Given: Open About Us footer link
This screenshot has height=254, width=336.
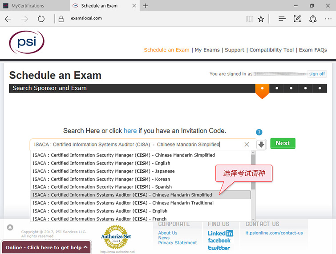Looking at the screenshot, I should pos(168,233).
